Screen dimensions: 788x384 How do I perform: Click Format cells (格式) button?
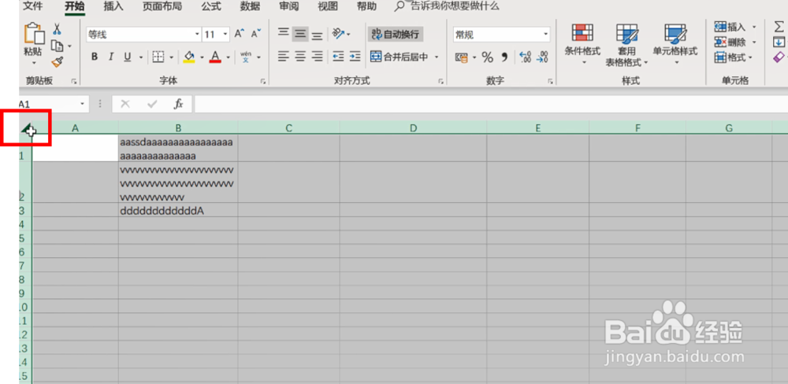[x=734, y=57]
